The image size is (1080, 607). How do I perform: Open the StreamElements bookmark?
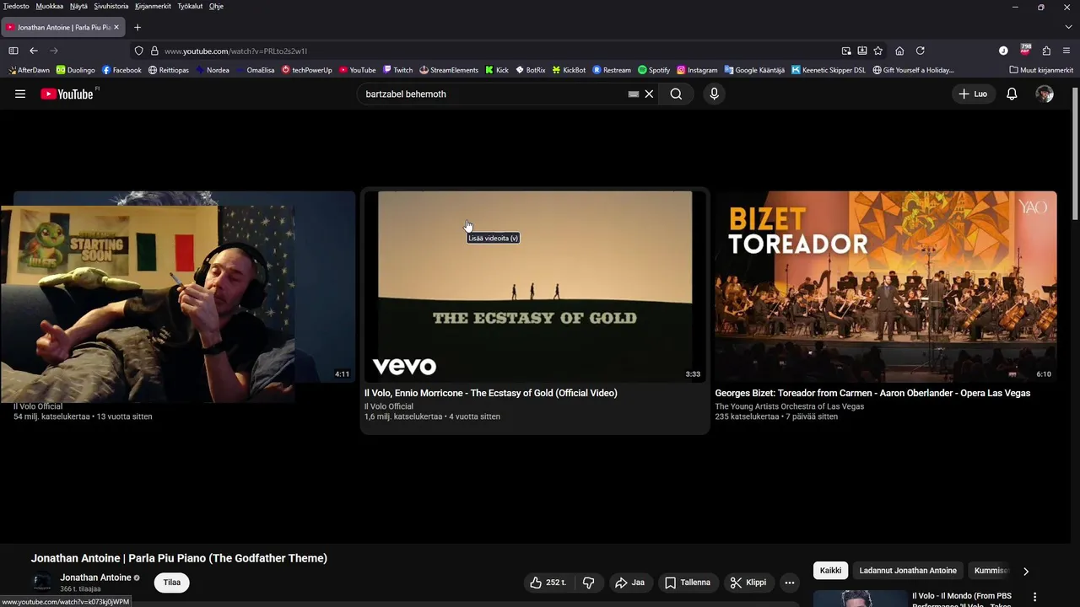pos(449,70)
